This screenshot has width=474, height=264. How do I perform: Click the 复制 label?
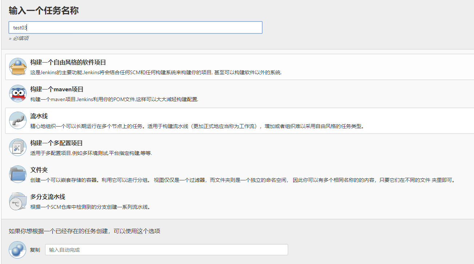point(35,250)
